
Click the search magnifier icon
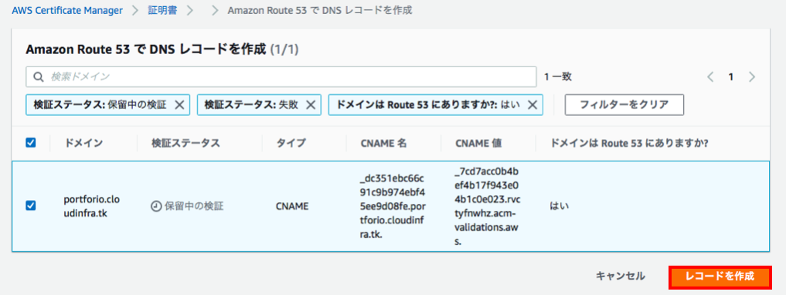pyautogui.click(x=39, y=77)
